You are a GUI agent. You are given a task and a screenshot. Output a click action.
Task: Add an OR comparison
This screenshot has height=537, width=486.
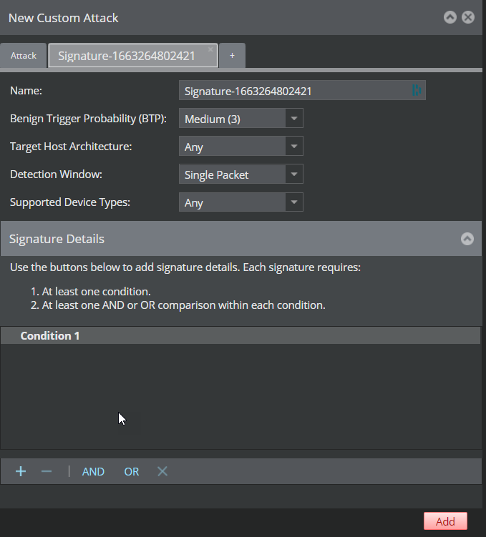pos(132,472)
